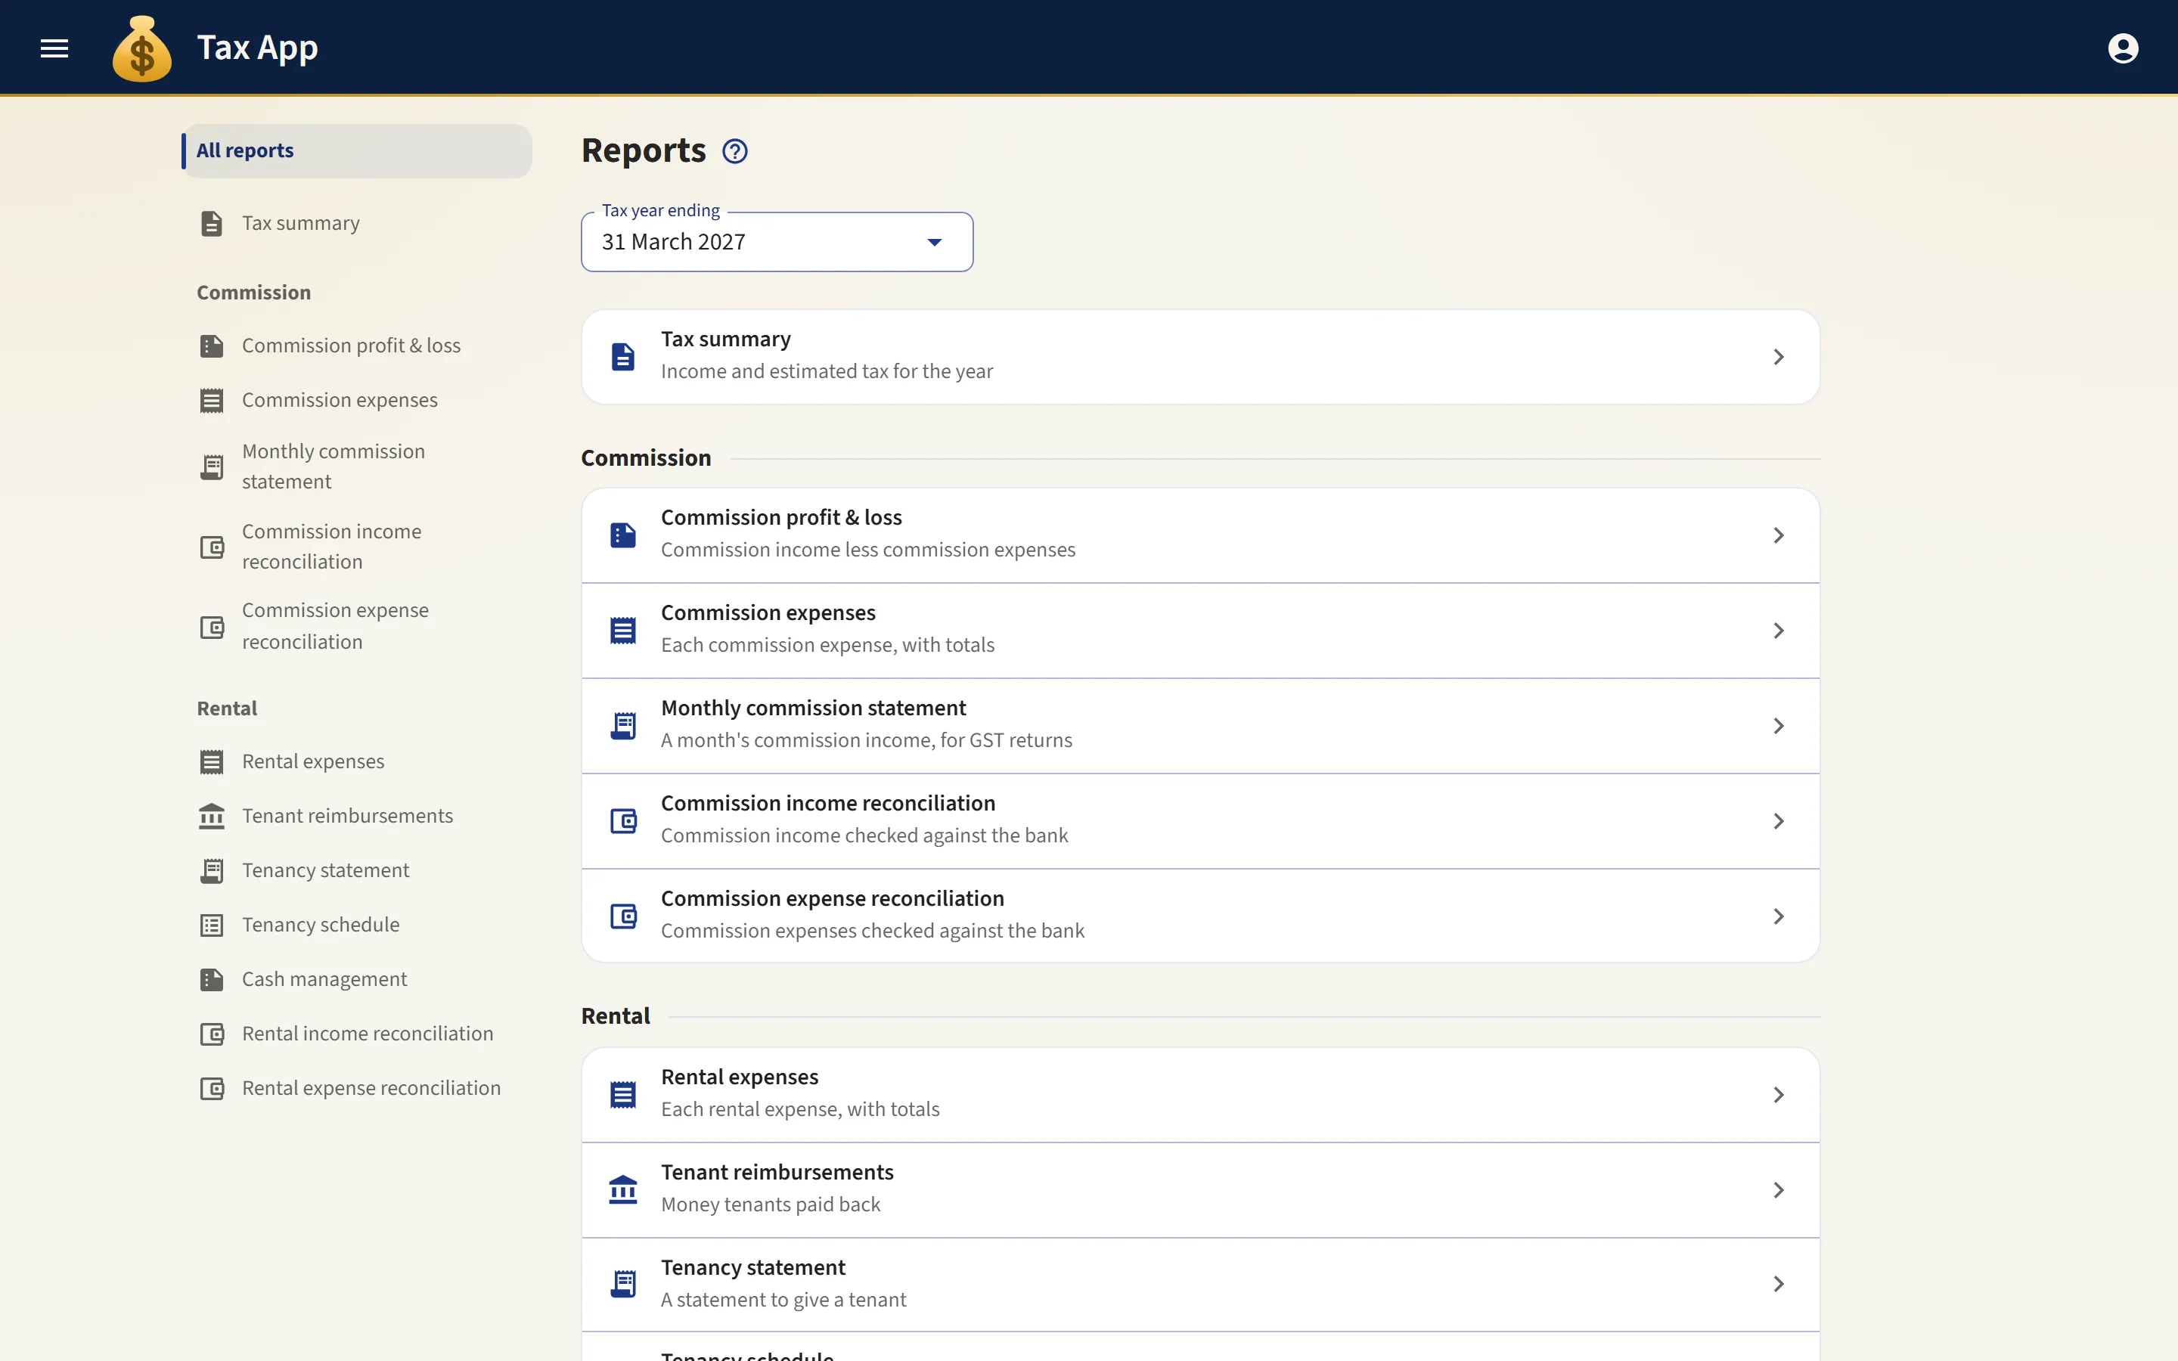Click sidebar Monthly commission statement icon
The height and width of the screenshot is (1361, 2178).
pos(212,467)
